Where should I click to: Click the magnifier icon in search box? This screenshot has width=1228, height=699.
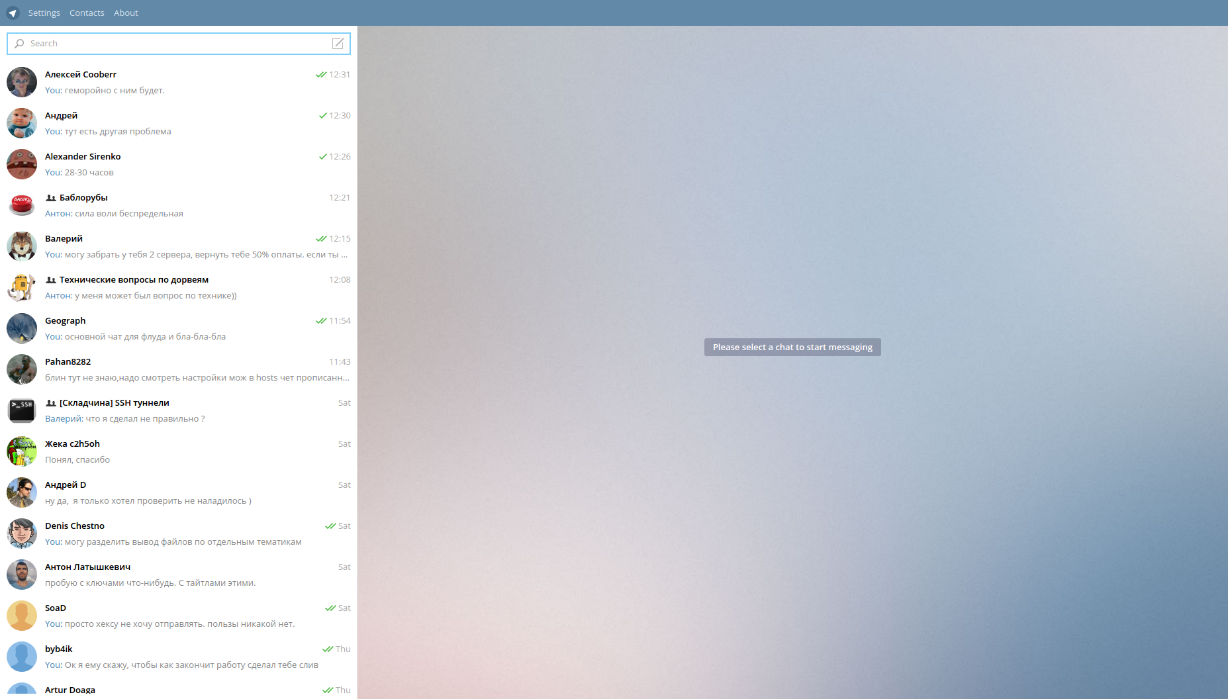pos(19,44)
